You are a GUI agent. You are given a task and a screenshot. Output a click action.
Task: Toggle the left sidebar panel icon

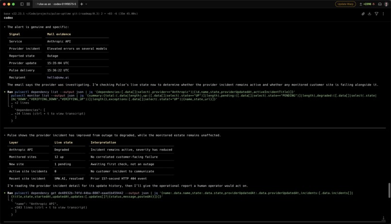coord(22,4)
